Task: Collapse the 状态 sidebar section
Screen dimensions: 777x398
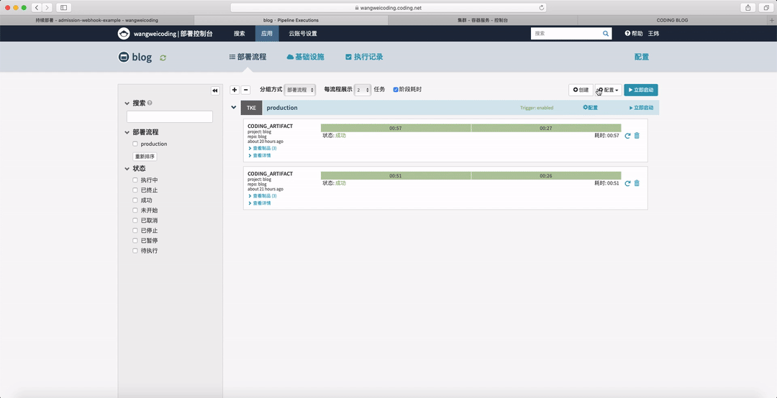Action: (x=127, y=168)
